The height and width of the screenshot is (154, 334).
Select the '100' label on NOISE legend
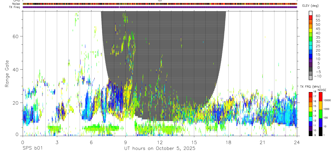click(325, 118)
